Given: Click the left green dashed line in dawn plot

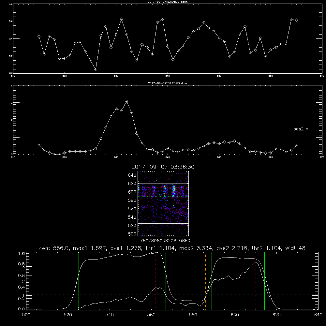Looking at the screenshot, I should [104, 38].
